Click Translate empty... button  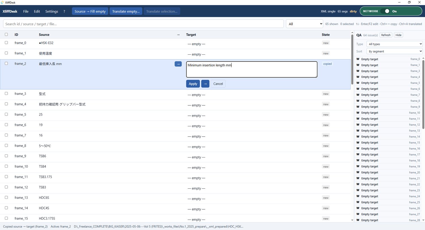pyautogui.click(x=126, y=11)
